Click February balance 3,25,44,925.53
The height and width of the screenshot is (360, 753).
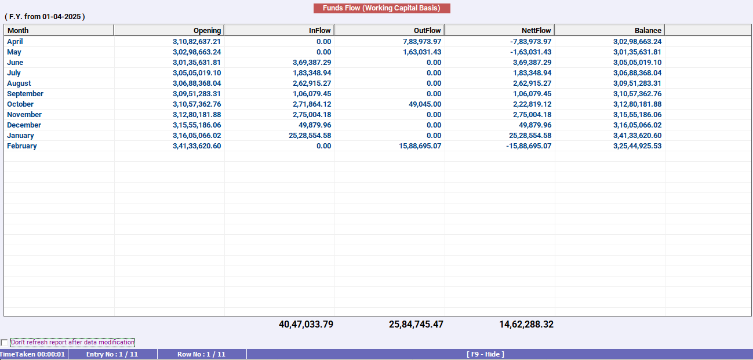click(637, 146)
